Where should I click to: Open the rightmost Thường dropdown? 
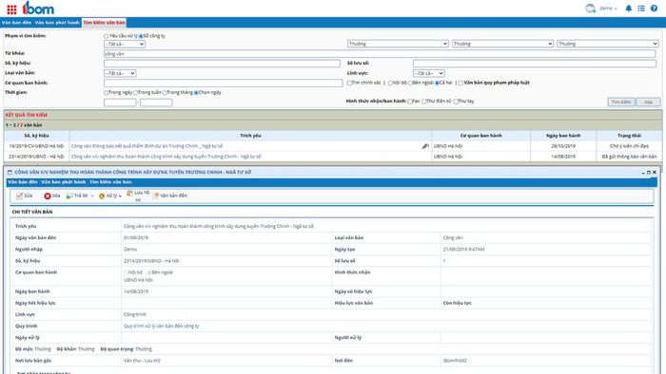click(x=608, y=44)
